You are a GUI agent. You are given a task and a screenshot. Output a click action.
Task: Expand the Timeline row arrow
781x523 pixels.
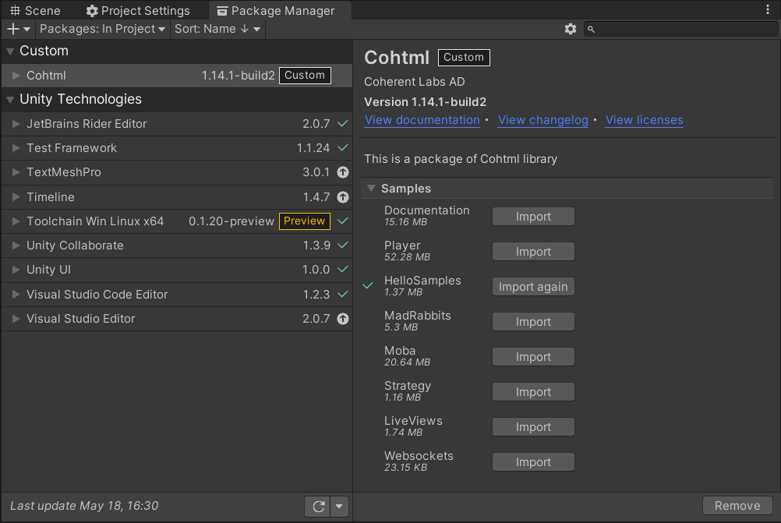click(16, 196)
